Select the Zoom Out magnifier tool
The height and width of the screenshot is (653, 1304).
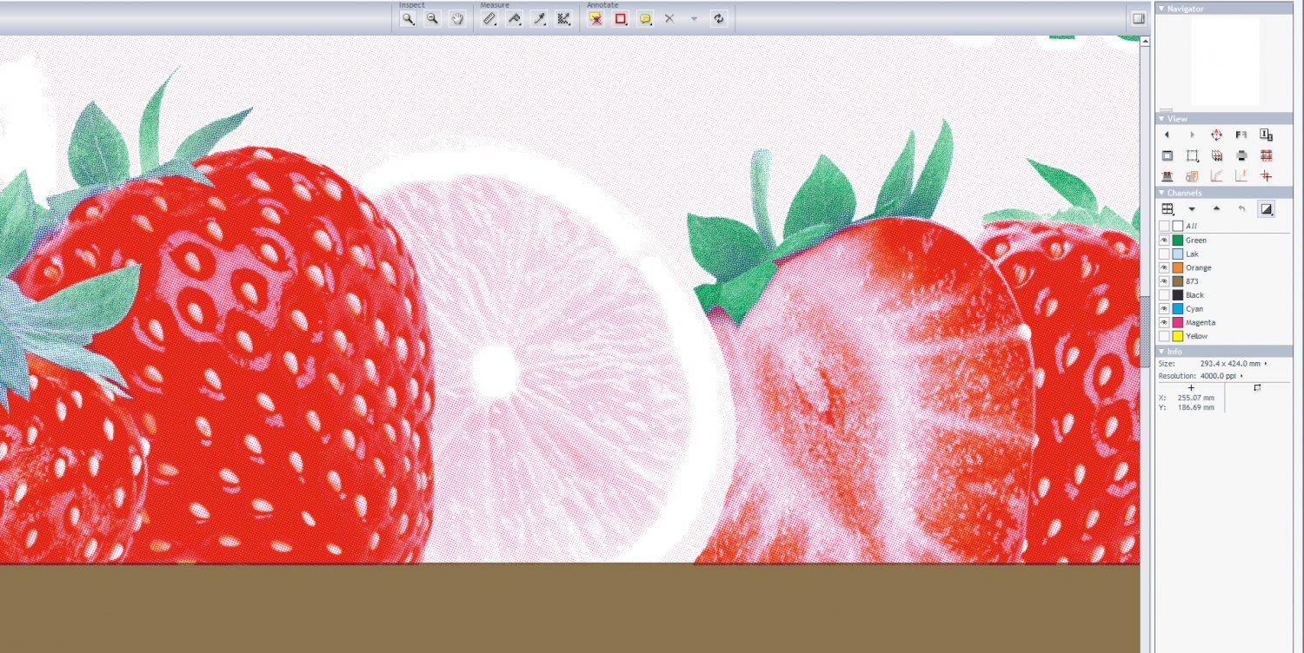tap(432, 18)
